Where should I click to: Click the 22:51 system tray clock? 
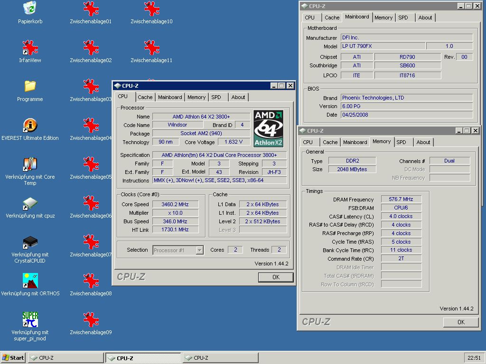pos(474,358)
